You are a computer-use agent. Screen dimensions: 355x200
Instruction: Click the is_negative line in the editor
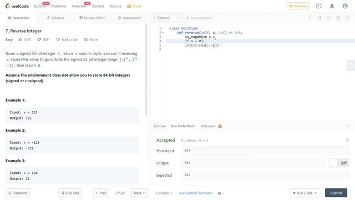tap(200, 37)
